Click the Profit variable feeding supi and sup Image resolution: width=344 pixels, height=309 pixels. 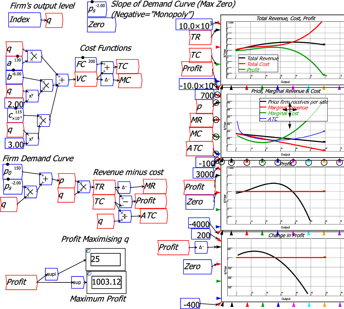click(x=22, y=282)
